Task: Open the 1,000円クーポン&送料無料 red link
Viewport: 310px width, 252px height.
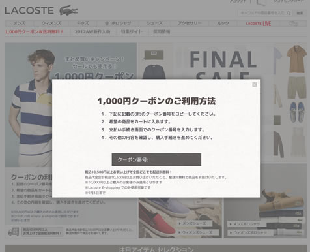Action: tap(34, 32)
